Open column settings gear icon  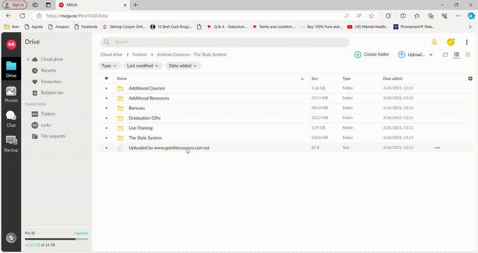point(470,79)
